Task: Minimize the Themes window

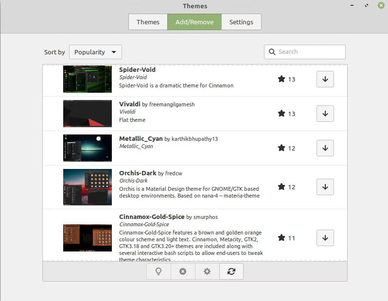Action: [352, 5]
